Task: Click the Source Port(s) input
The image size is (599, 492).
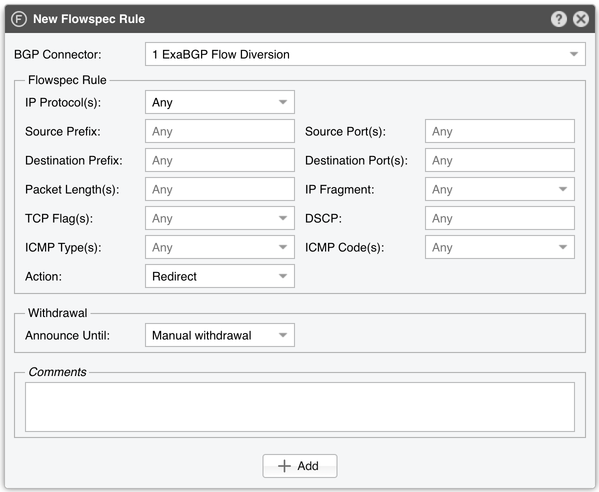Action: click(499, 131)
